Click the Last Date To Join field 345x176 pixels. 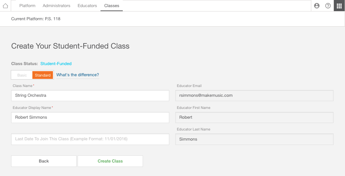[90, 139]
